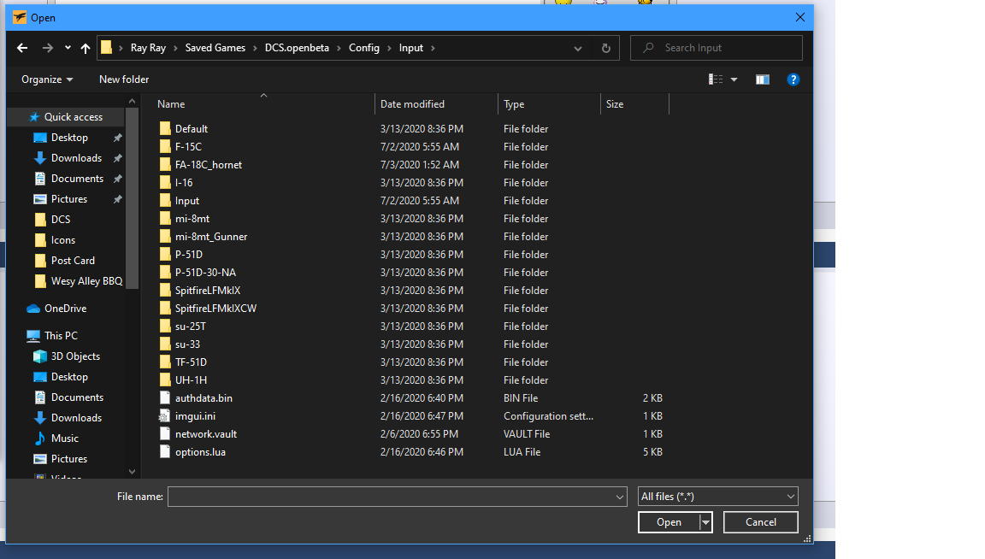Click into the Search Input box
The image size is (985, 559).
717,48
